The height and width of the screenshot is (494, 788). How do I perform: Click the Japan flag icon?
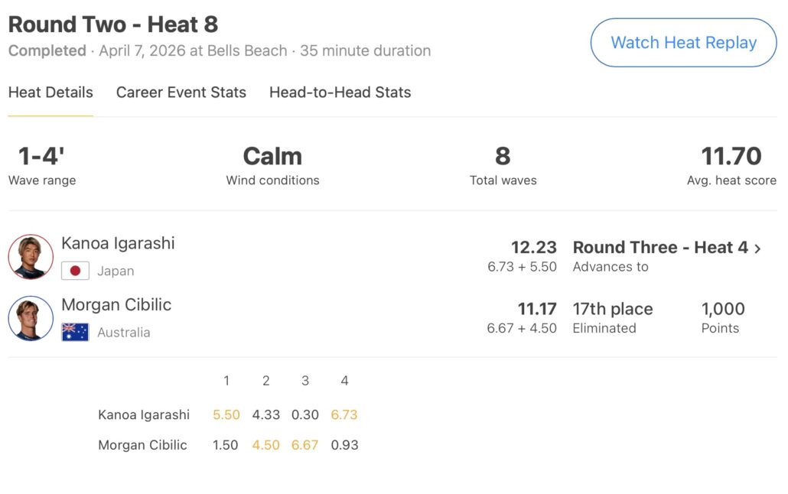coord(75,271)
